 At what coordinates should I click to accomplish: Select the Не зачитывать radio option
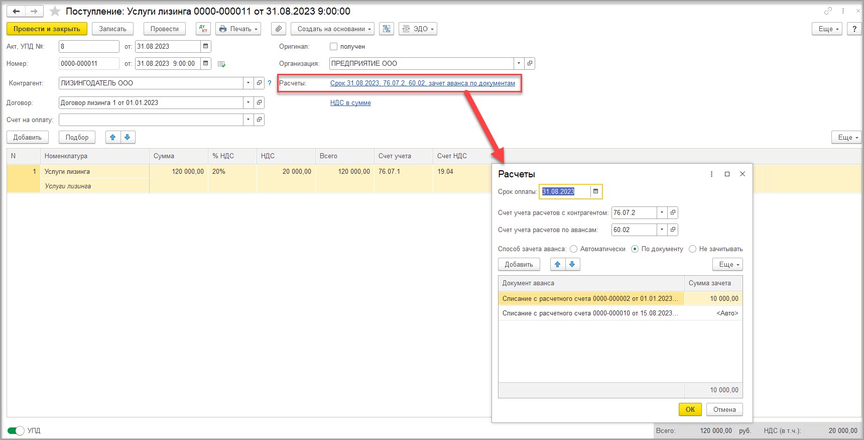pyautogui.click(x=693, y=249)
